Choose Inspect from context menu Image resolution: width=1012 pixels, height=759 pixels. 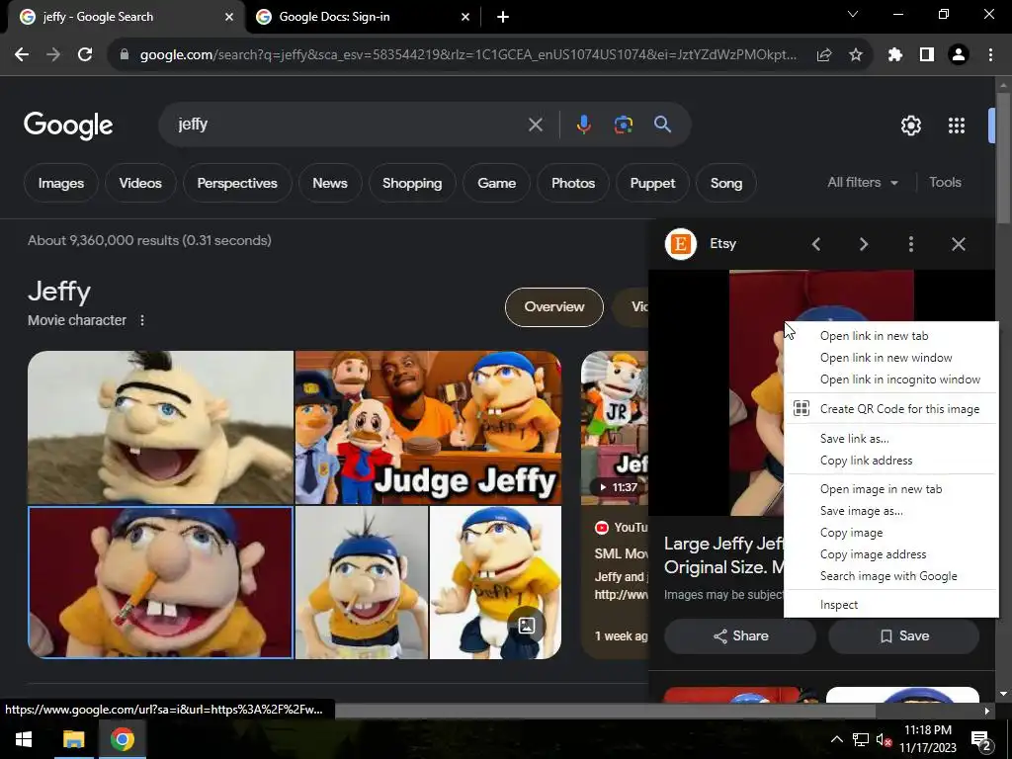pyautogui.click(x=890, y=605)
